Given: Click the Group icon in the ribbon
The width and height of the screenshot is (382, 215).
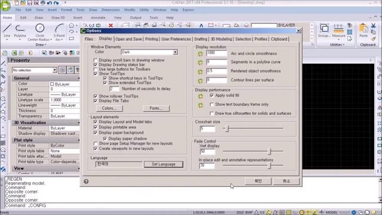Looking at the screenshot, I should tap(325, 30).
